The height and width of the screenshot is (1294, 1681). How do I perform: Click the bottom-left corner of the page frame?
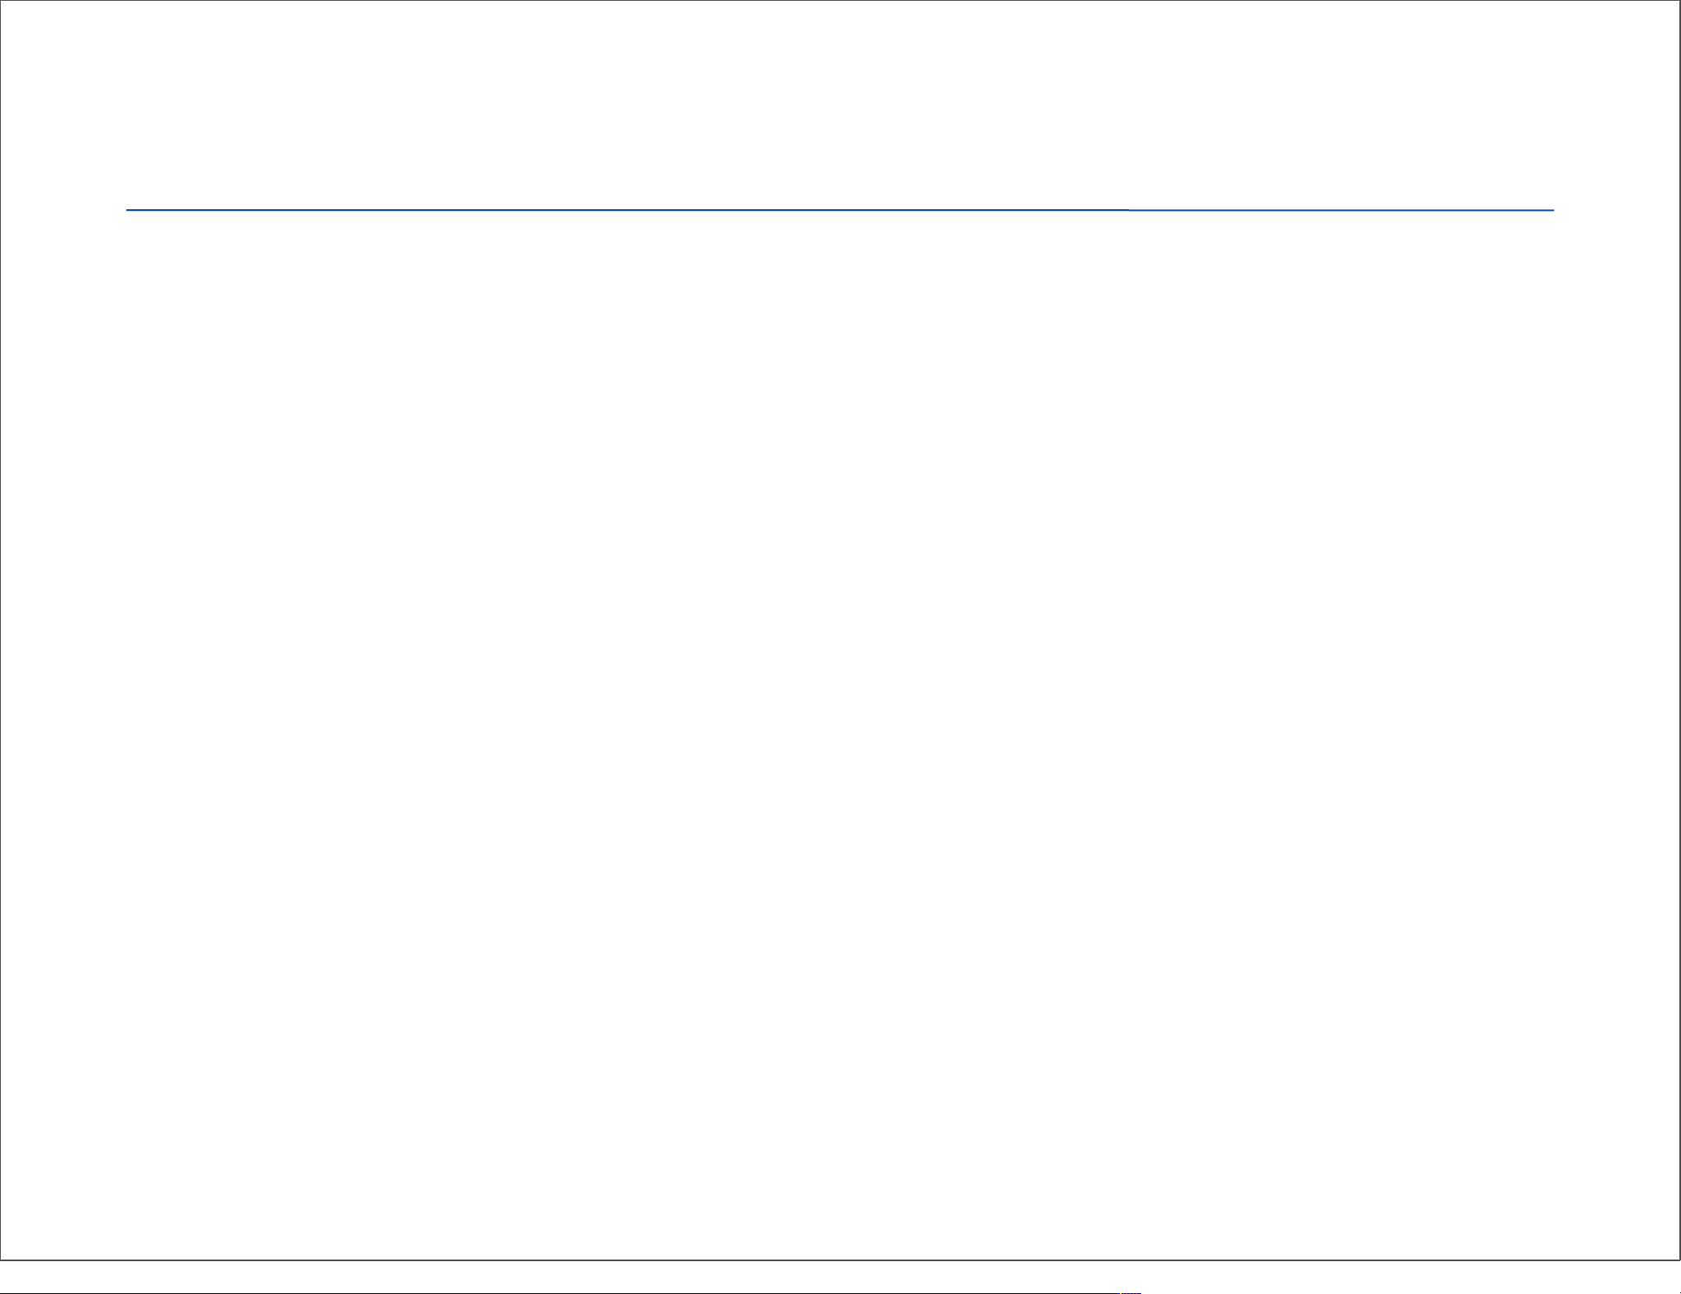point(1,1260)
